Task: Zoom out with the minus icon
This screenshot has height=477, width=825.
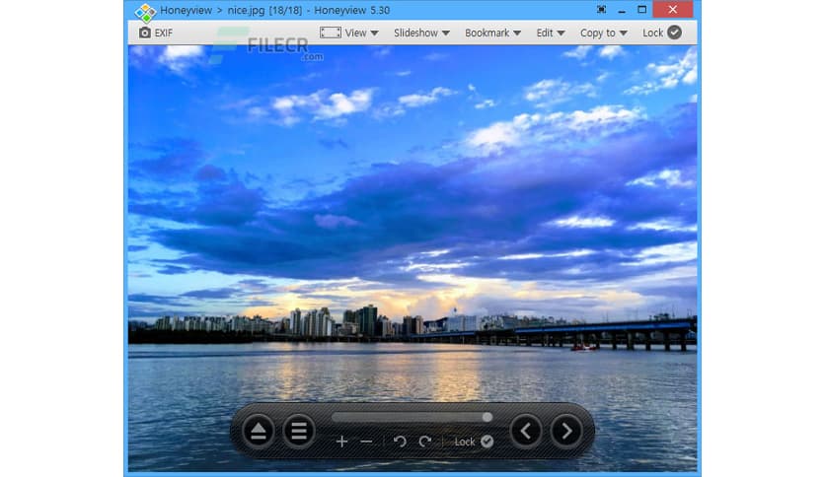Action: coord(367,442)
